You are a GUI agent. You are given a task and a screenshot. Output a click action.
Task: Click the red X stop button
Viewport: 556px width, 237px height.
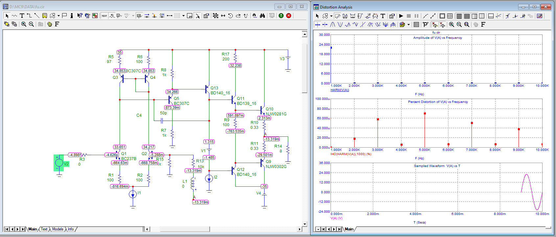(x=289, y=15)
